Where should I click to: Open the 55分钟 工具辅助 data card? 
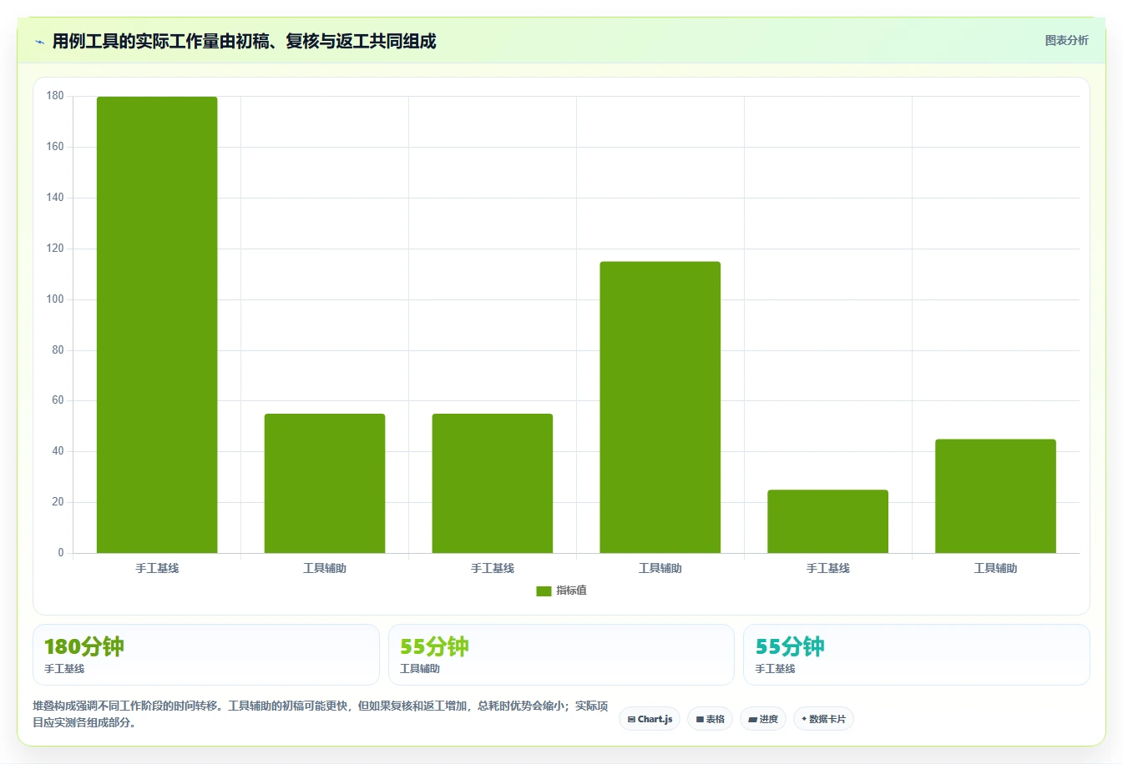point(561,655)
